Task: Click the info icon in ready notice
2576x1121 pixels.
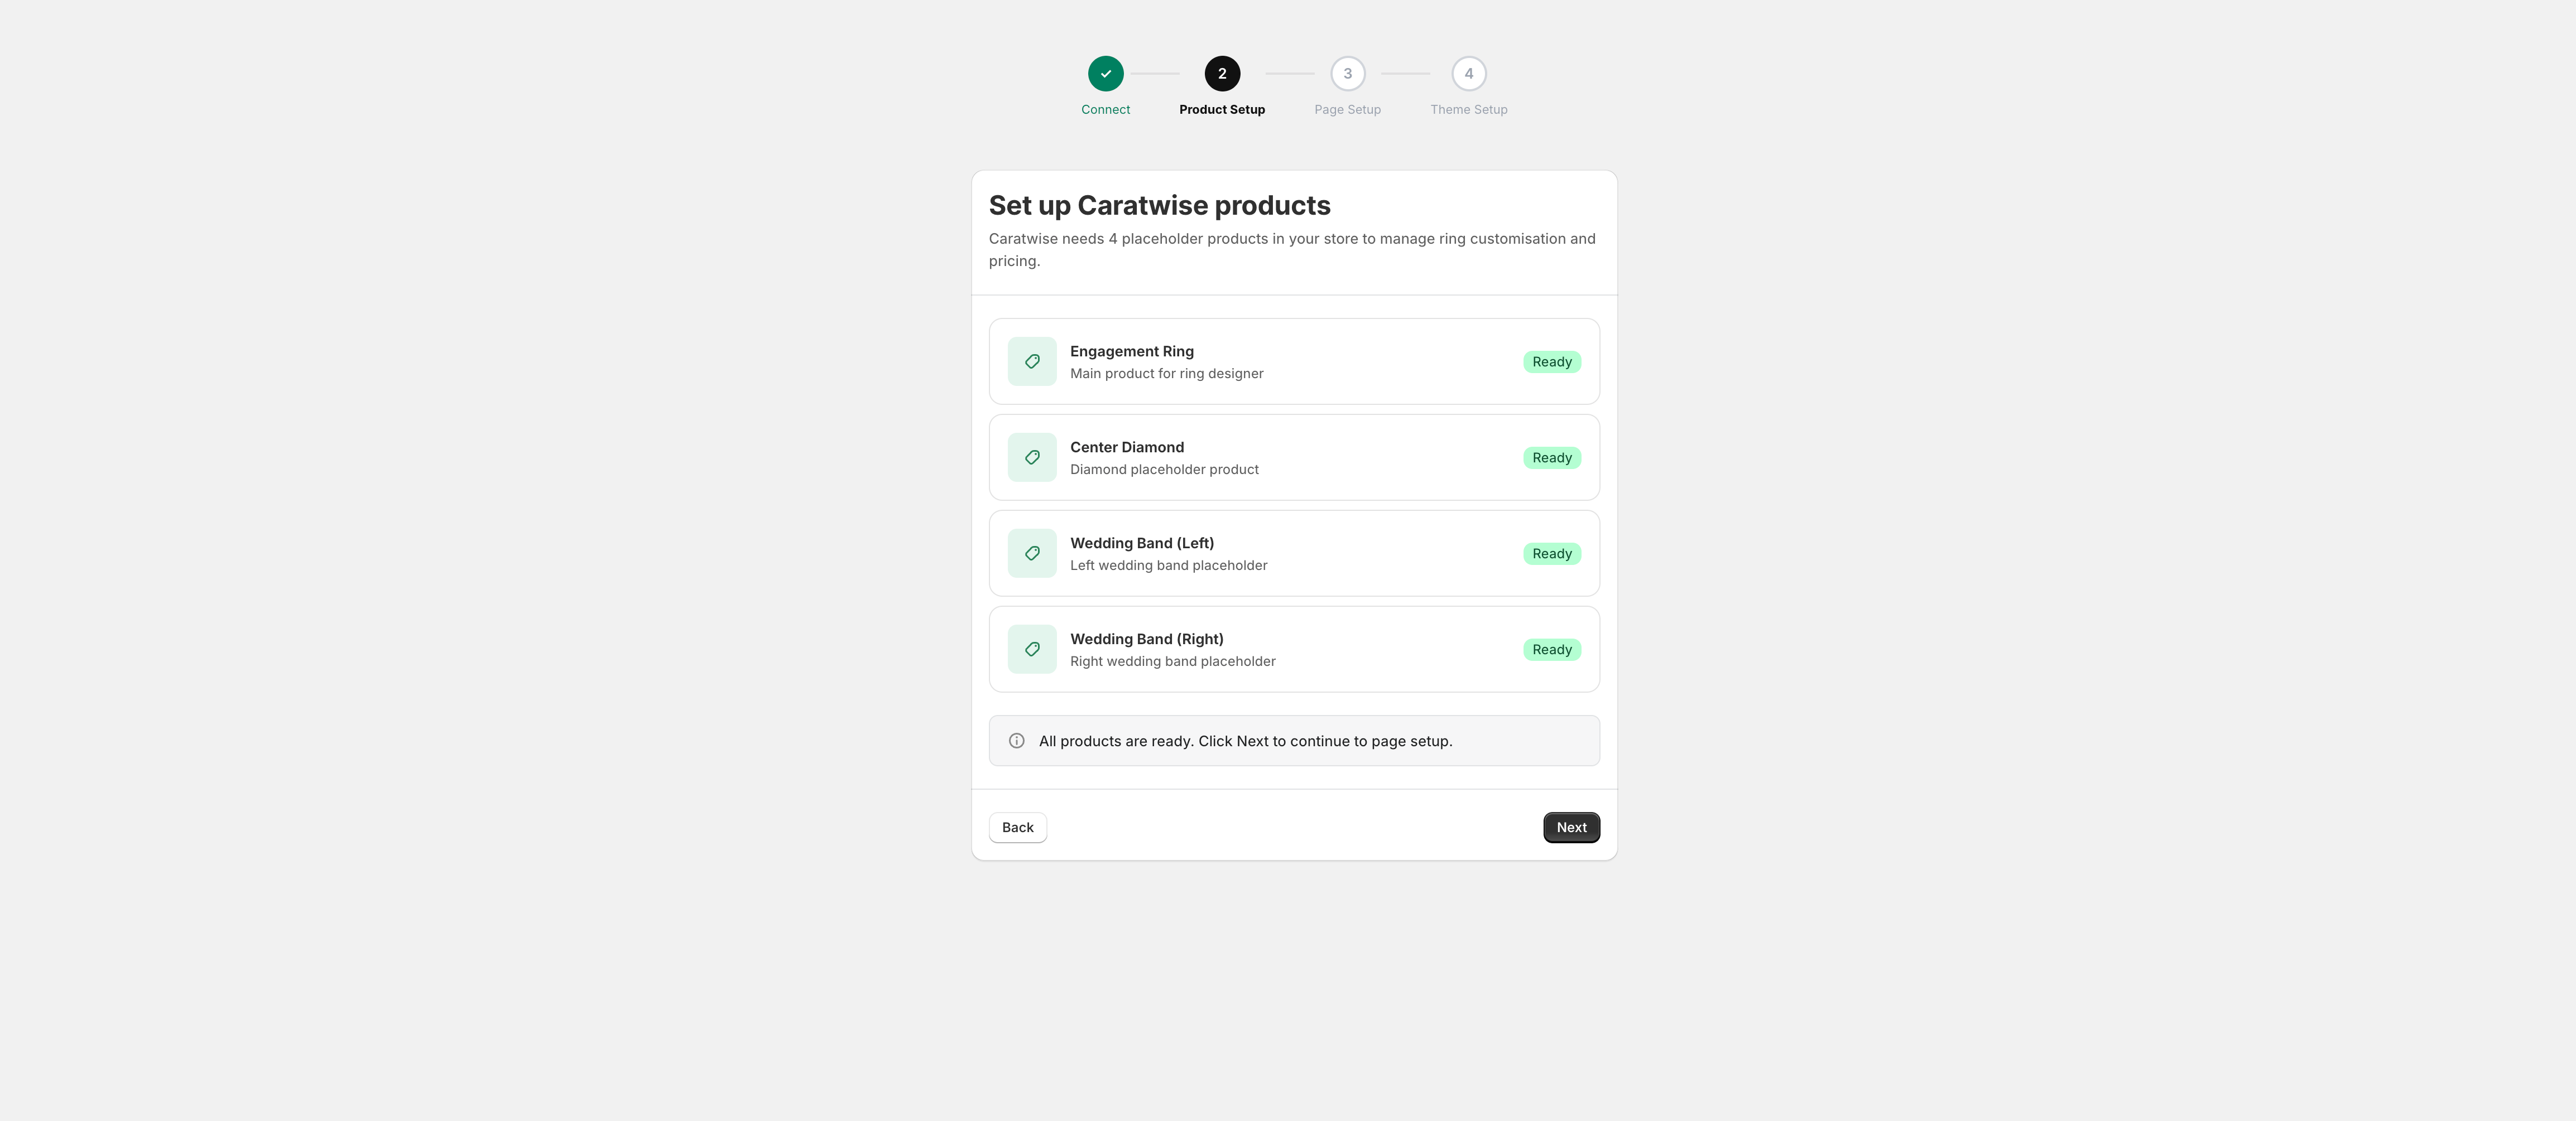Action: [x=1017, y=740]
